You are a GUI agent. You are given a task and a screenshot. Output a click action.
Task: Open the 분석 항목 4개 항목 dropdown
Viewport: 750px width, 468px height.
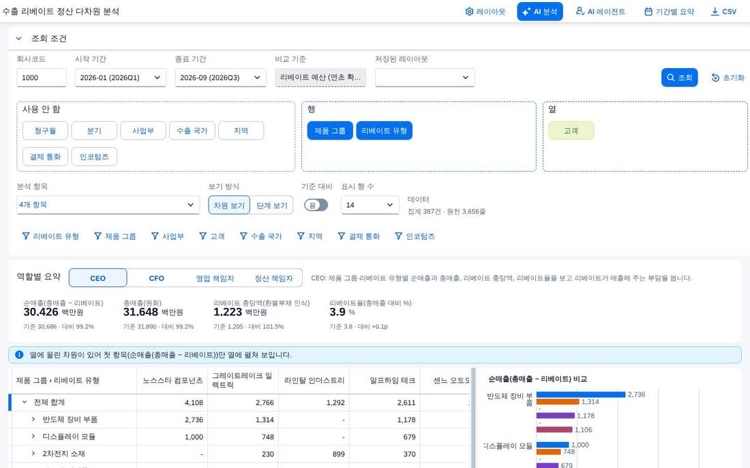pyautogui.click(x=108, y=204)
